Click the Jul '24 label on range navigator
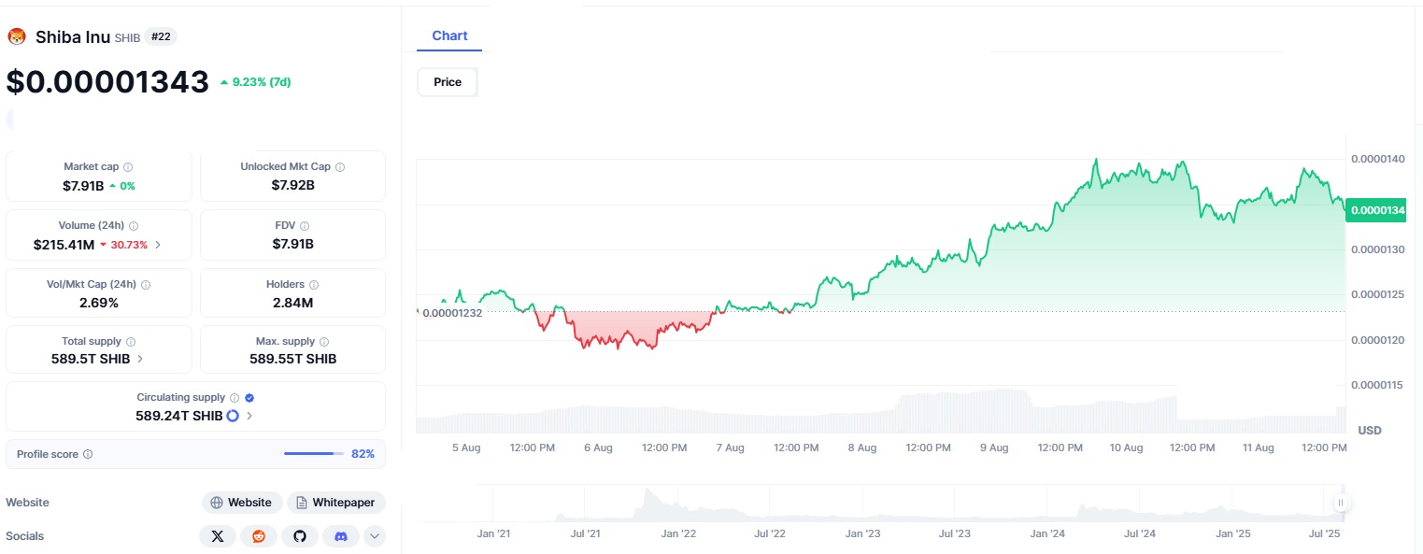The width and height of the screenshot is (1423, 554). (x=1140, y=534)
